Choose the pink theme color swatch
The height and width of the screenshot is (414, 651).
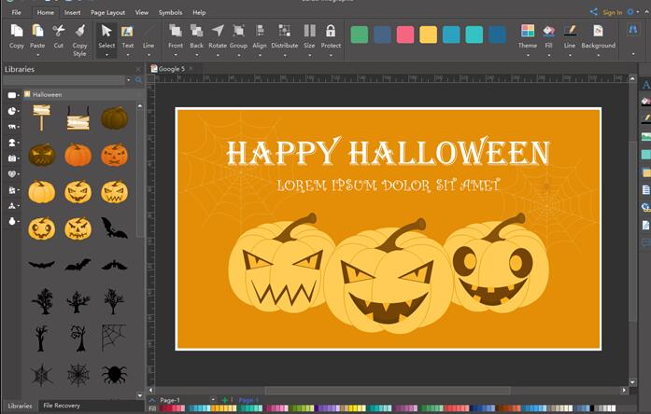(405, 34)
